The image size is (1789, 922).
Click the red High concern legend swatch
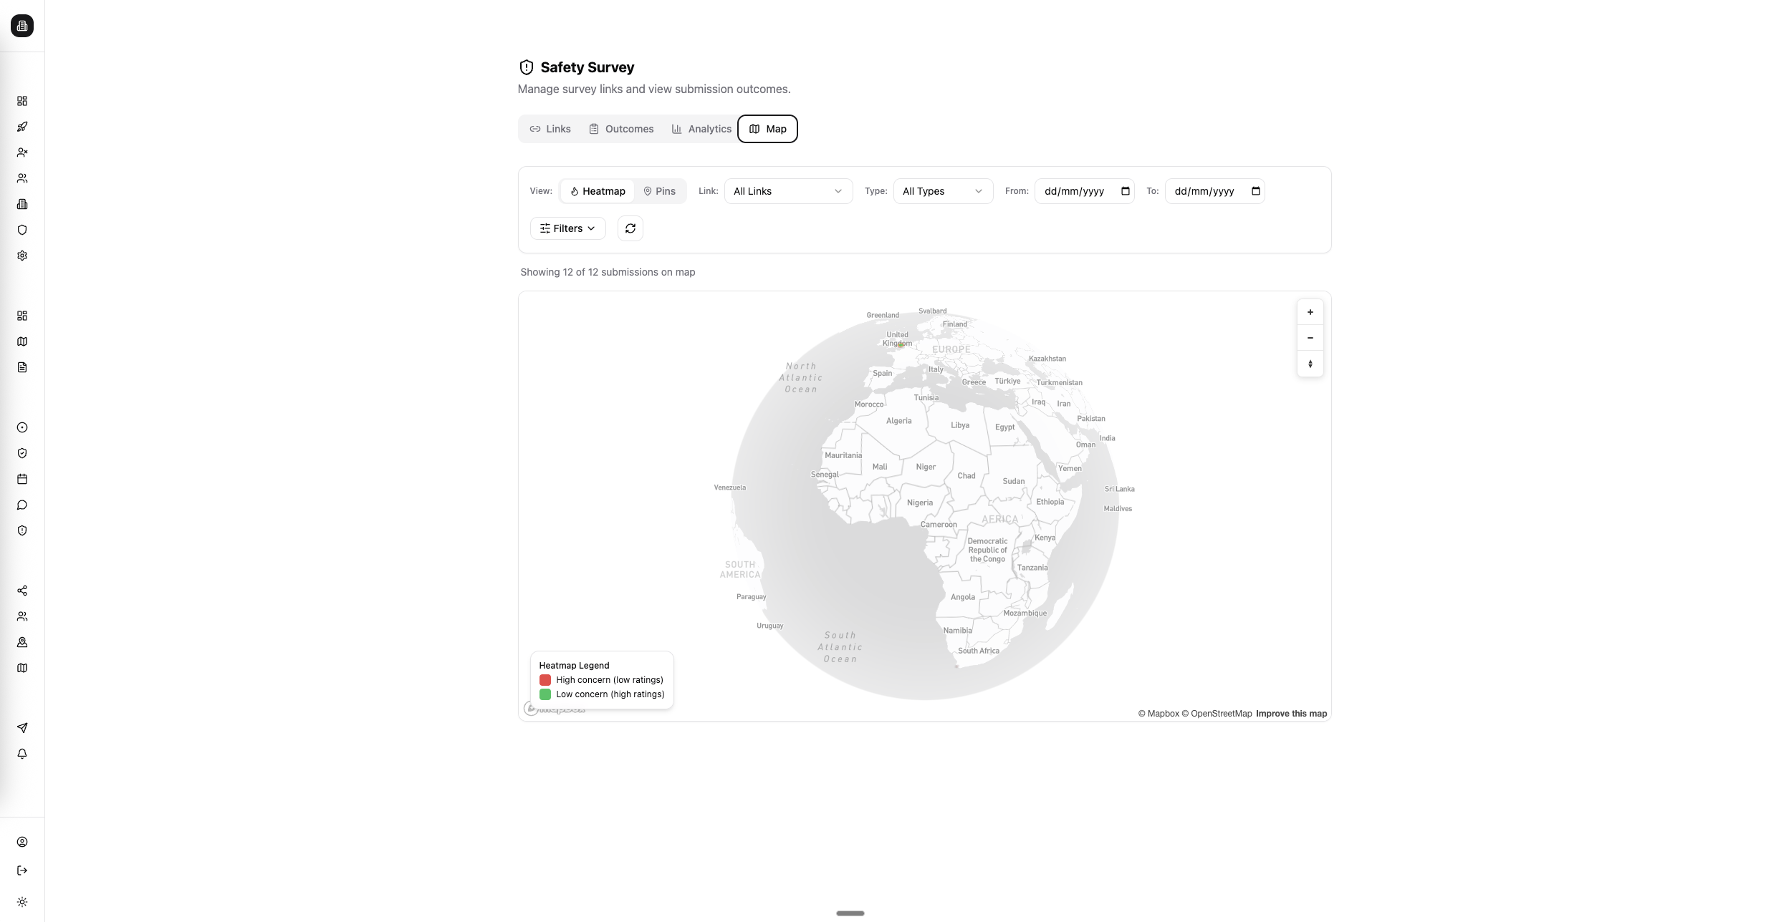tap(546, 679)
